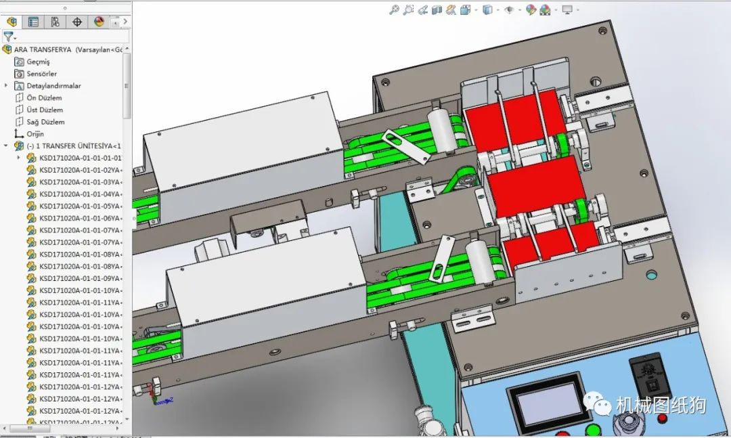Click the left arrow of the manager tab strip
Screen dimensions: 731x438
click(x=116, y=22)
